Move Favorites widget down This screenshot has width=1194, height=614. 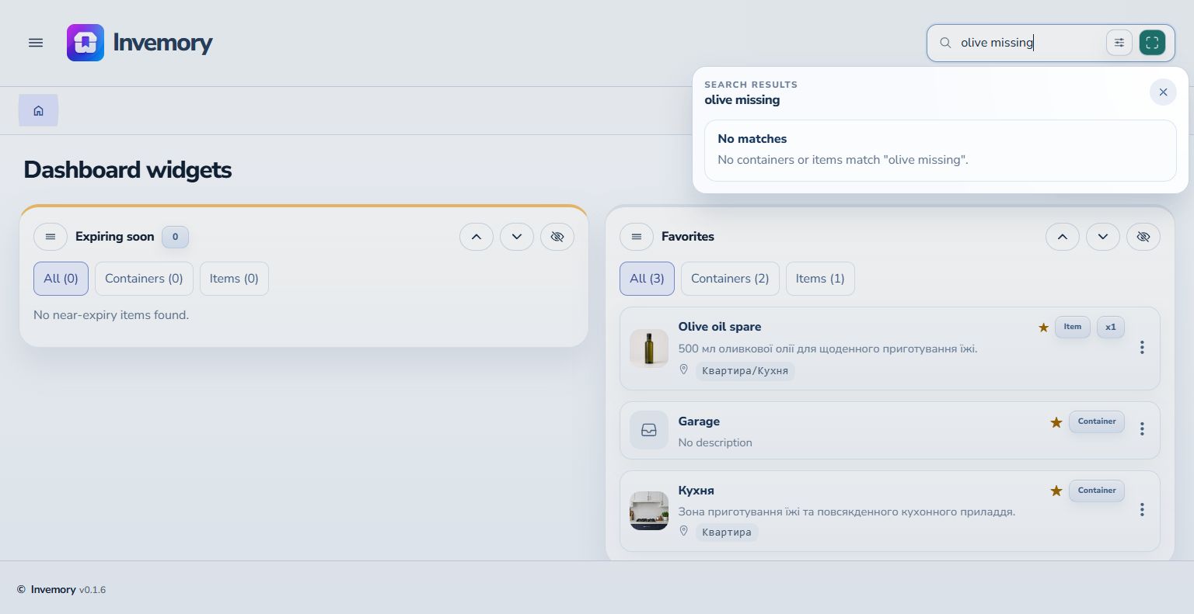coord(1103,237)
